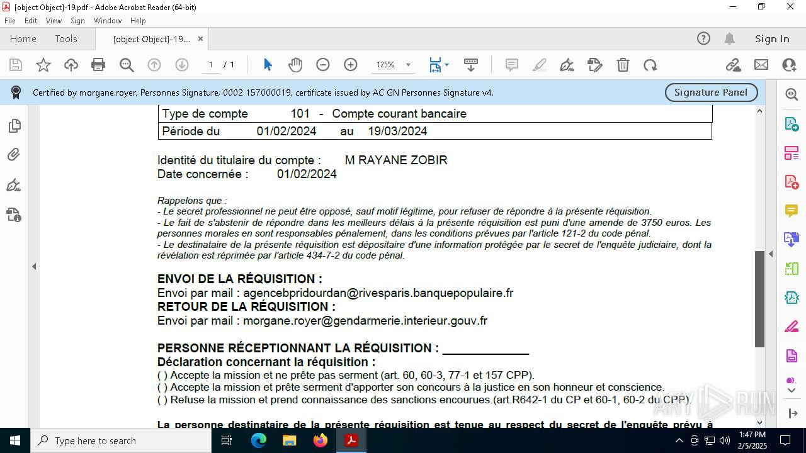Open the Fill & Sign right-pane tool
The height and width of the screenshot is (453, 806).
pyautogui.click(x=792, y=327)
